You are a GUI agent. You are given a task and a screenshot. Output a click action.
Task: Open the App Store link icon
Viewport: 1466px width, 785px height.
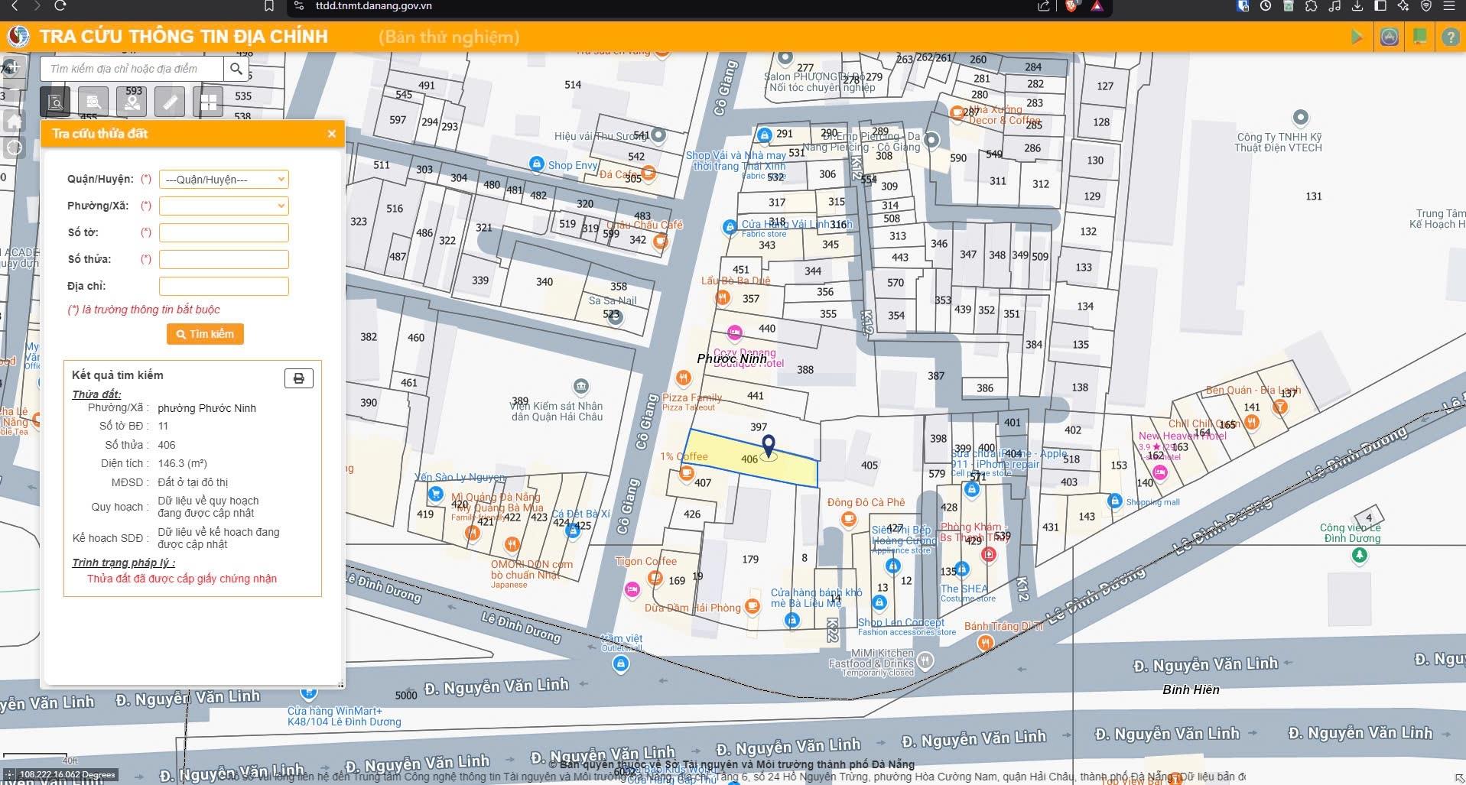[1390, 37]
